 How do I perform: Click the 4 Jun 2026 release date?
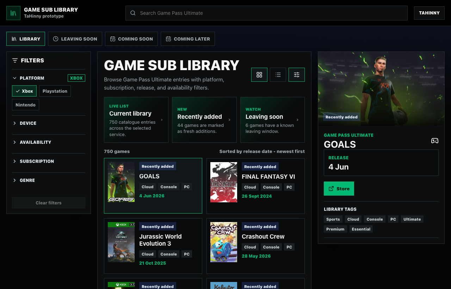(x=152, y=196)
